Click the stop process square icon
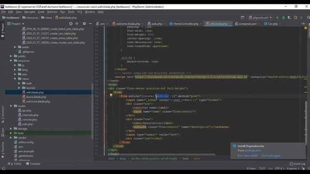Image resolution: width=310 pixels, height=174 pixels. pos(301,17)
